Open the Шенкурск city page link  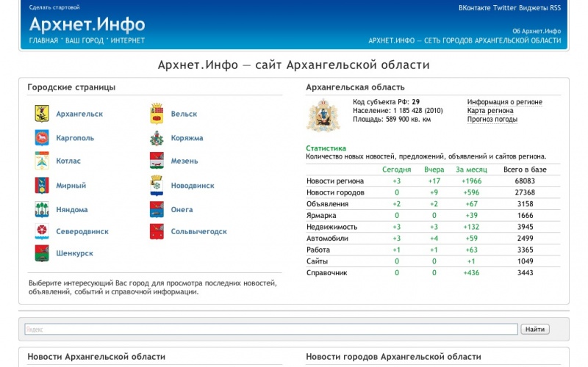[74, 253]
